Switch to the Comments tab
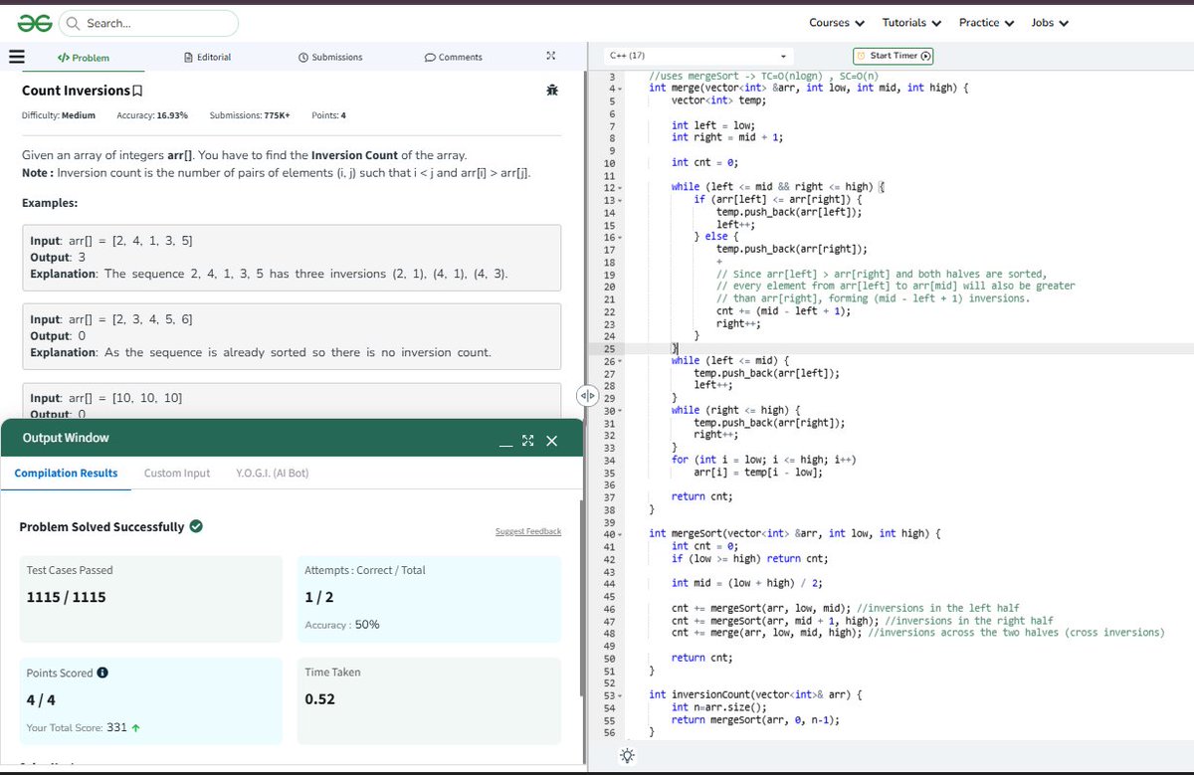1194x775 pixels. 454,58
